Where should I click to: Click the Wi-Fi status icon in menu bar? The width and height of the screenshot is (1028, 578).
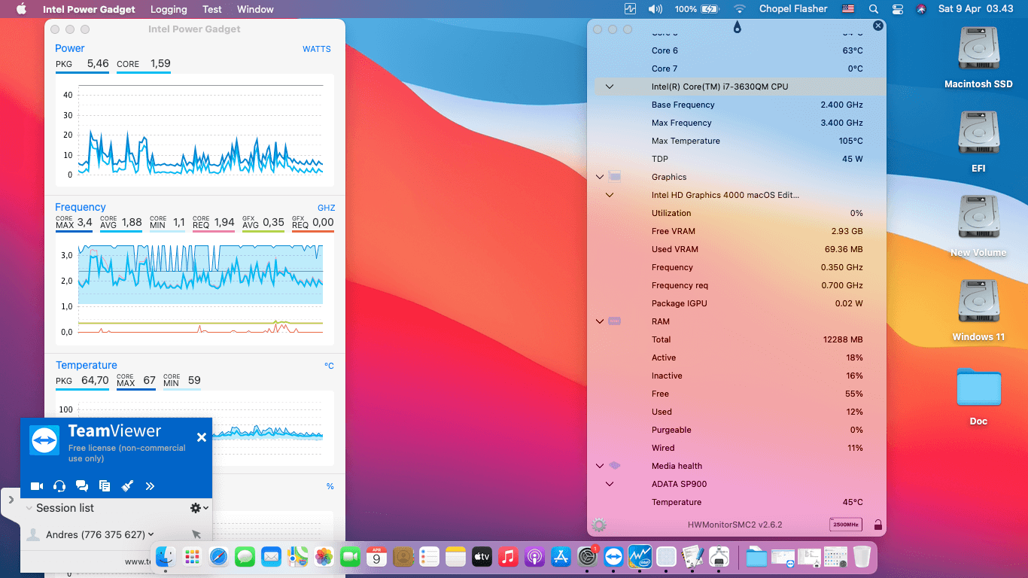tap(739, 9)
